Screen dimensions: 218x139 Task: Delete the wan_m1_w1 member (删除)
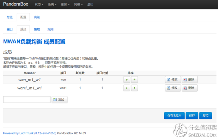pos(190,80)
